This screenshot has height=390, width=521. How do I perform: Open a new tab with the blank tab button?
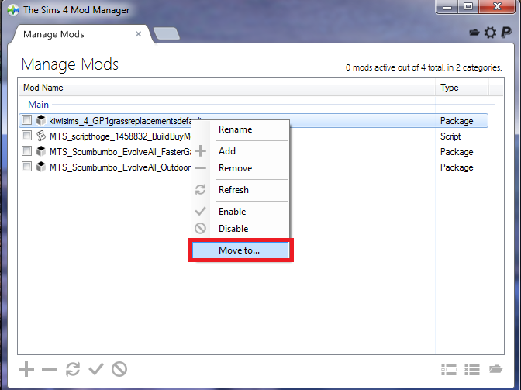[x=167, y=33]
